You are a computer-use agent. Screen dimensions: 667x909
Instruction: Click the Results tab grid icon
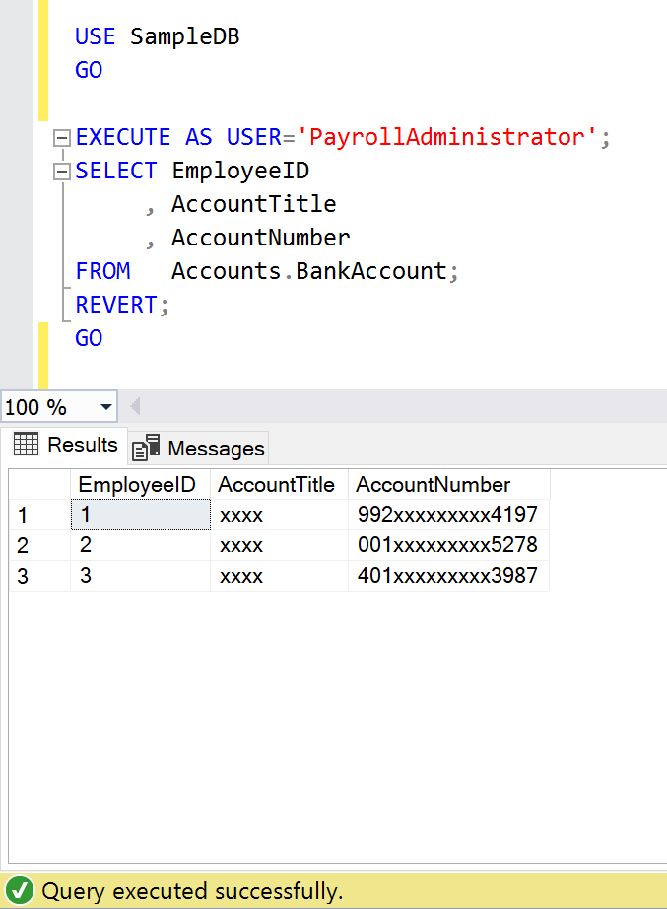pos(26,445)
